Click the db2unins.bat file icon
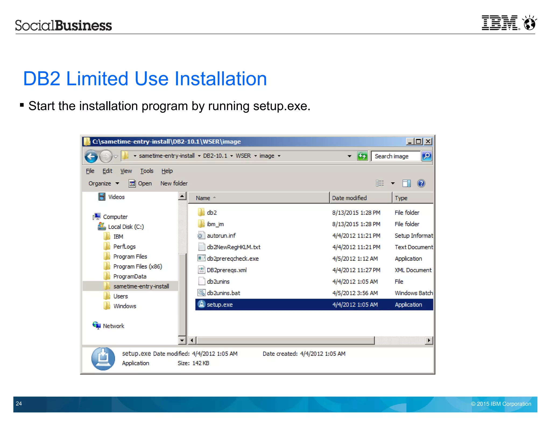This screenshot has height=426, width=551. [x=201, y=293]
